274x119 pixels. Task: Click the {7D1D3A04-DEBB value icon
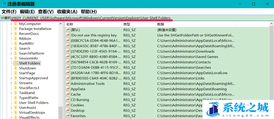[x=68, y=67]
